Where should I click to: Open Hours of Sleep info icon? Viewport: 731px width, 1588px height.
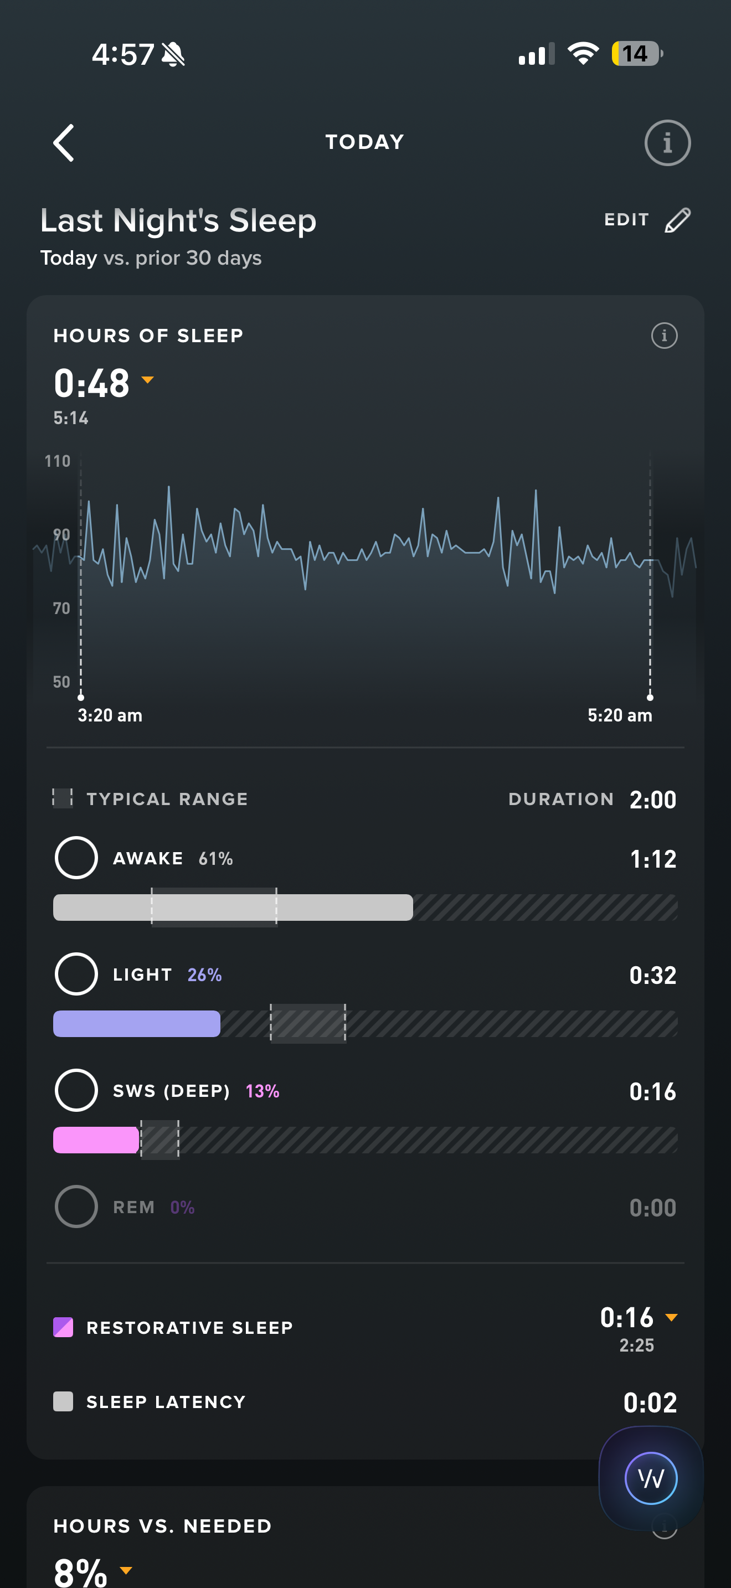(x=664, y=336)
